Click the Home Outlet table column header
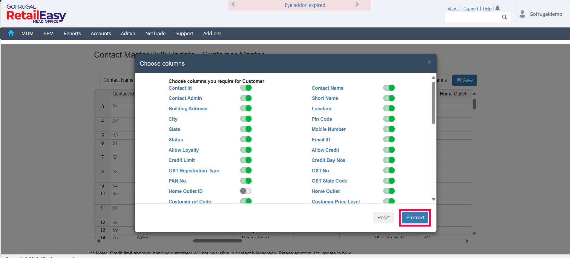Screen dimensions: 570x258 click(x=453, y=94)
